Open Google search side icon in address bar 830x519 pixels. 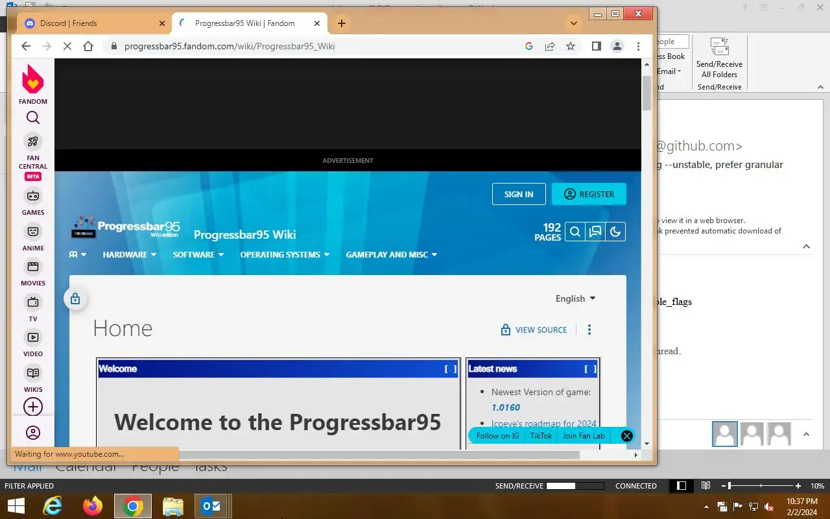point(529,46)
